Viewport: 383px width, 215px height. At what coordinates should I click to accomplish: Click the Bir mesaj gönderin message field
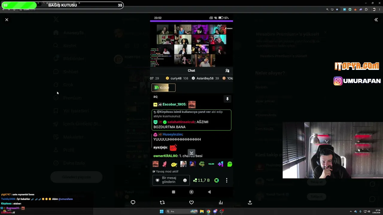click(171, 180)
